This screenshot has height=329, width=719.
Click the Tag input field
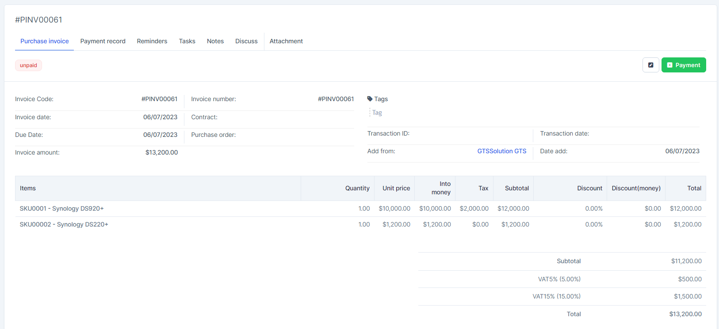click(442, 113)
